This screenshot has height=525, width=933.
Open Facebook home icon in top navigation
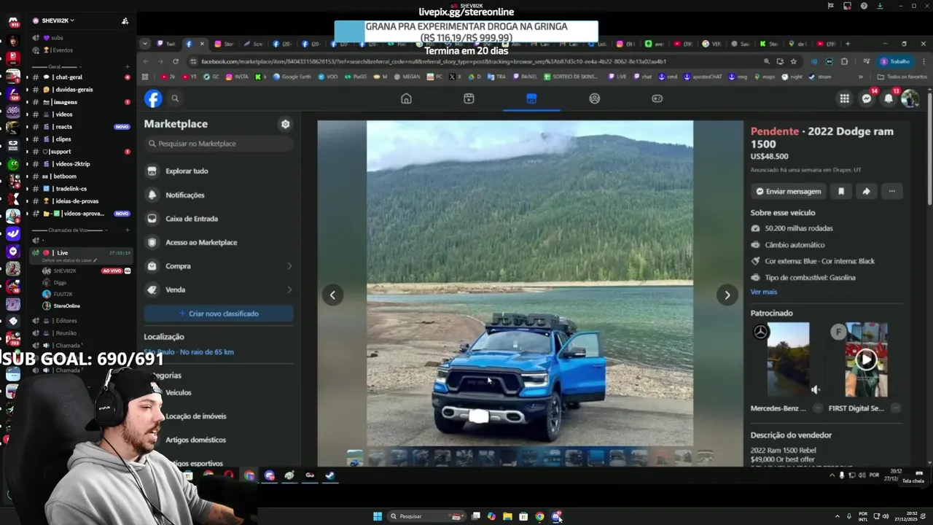click(406, 98)
